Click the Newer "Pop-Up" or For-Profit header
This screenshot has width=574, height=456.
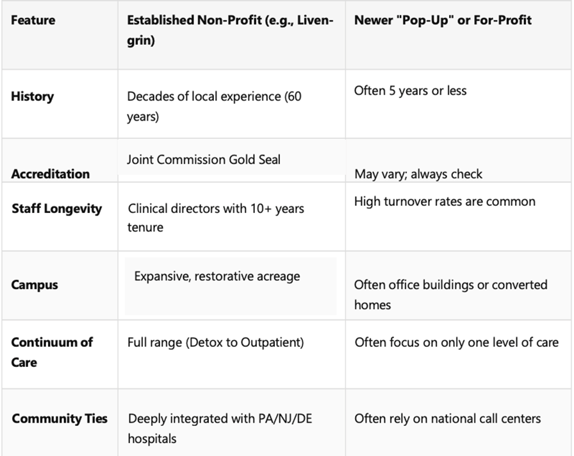pyautogui.click(x=443, y=21)
